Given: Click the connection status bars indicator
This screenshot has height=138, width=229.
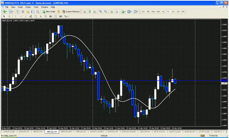Looking at the screenshot, I should tap(203, 136).
